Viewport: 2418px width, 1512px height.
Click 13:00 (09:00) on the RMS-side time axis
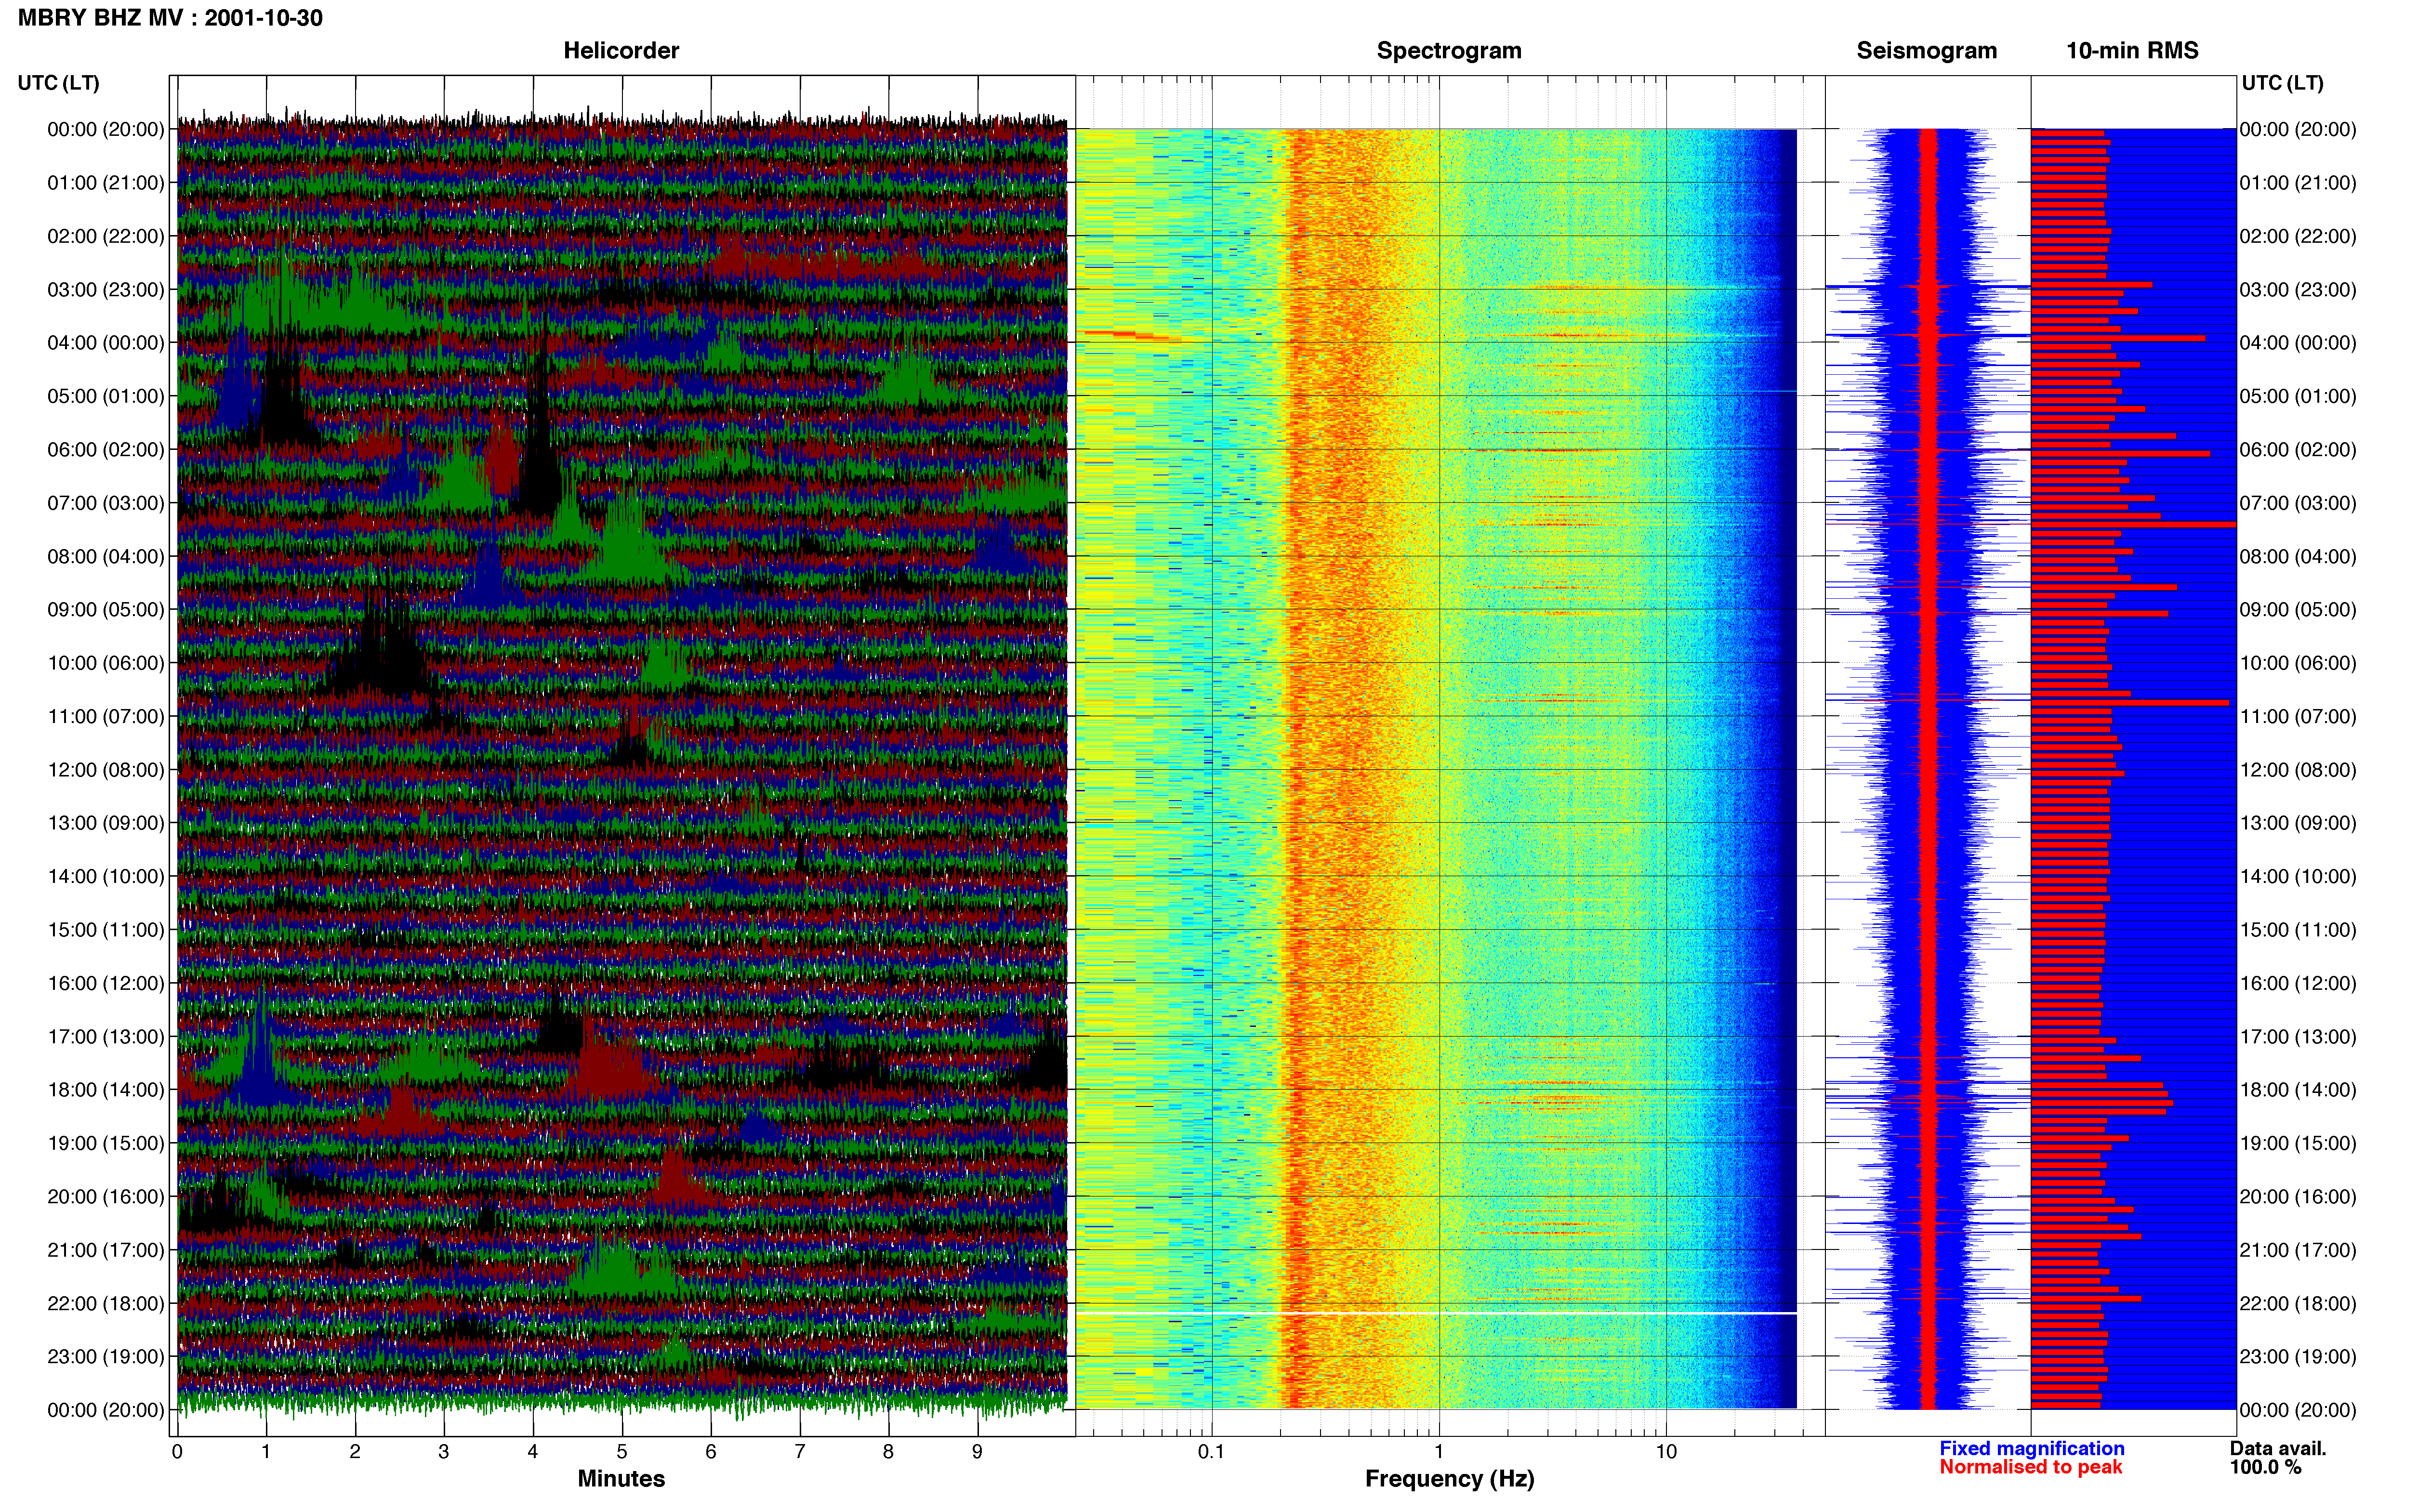pos(2298,823)
